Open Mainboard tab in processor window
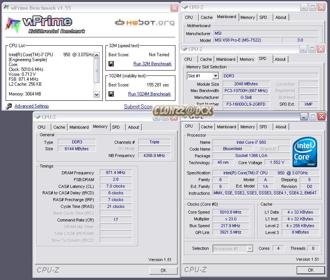The height and width of the screenshot is (280, 330). click(x=226, y=127)
